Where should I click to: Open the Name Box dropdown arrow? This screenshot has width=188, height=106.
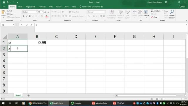click(x=13, y=25)
